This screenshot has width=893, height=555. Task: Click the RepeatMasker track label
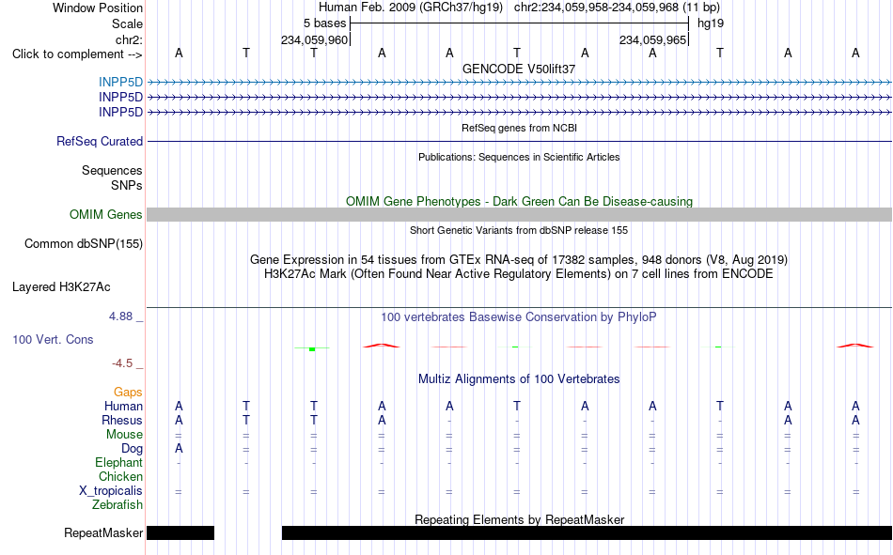point(103,532)
